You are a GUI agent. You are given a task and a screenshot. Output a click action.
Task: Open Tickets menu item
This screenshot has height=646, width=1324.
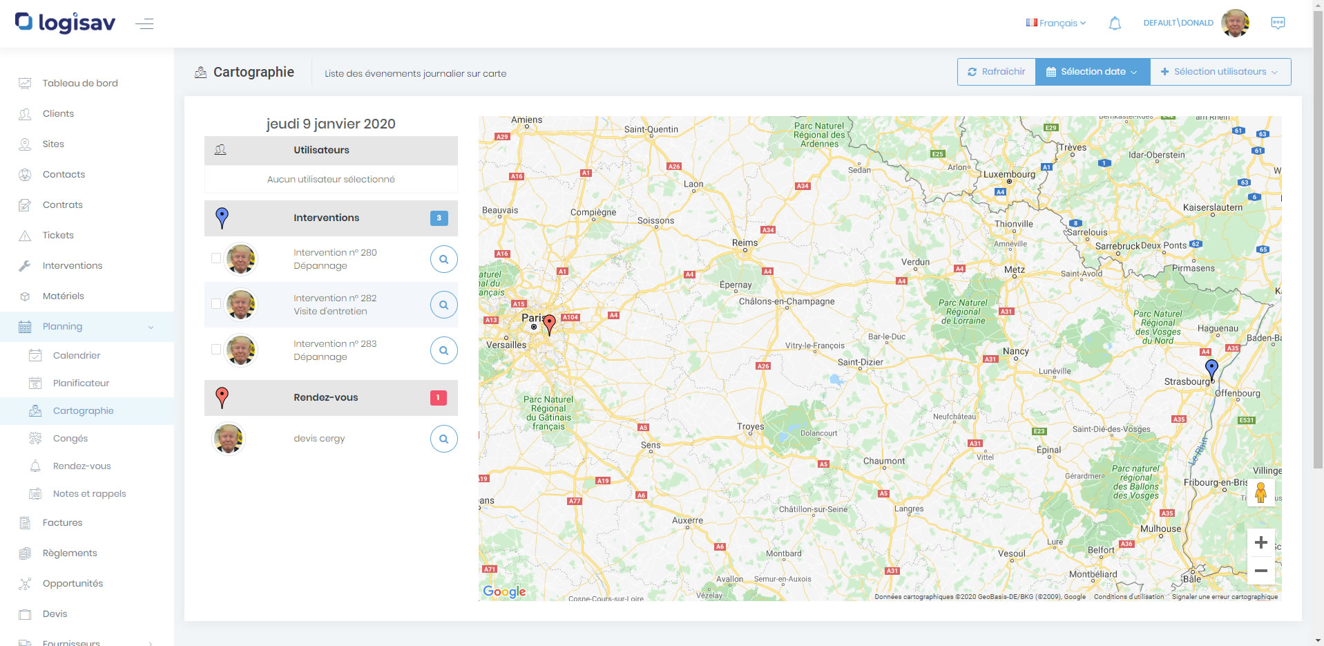pos(58,235)
